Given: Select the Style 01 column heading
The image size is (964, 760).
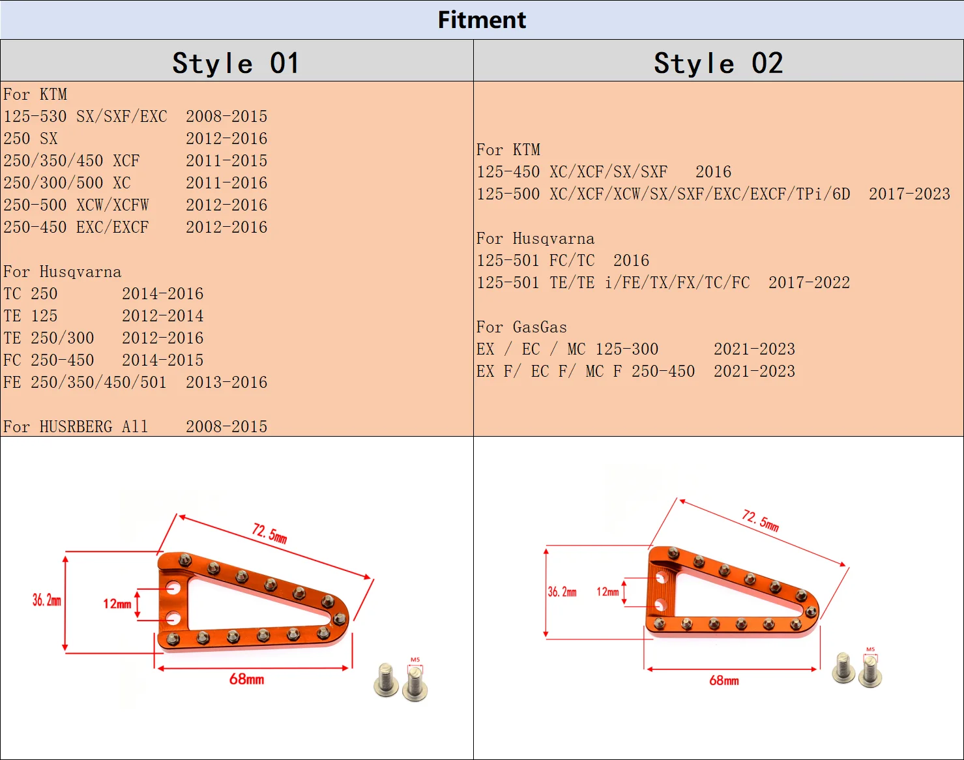Looking at the screenshot, I should 236,63.
